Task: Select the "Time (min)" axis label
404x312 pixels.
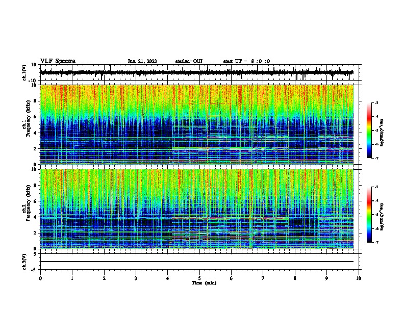Action: click(x=204, y=283)
